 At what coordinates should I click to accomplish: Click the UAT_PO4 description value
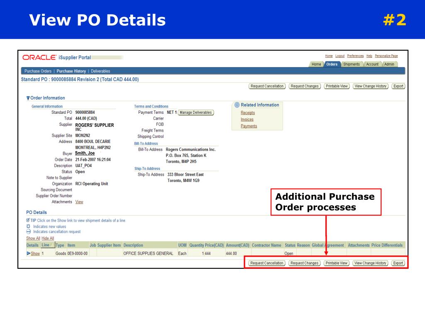83,166
